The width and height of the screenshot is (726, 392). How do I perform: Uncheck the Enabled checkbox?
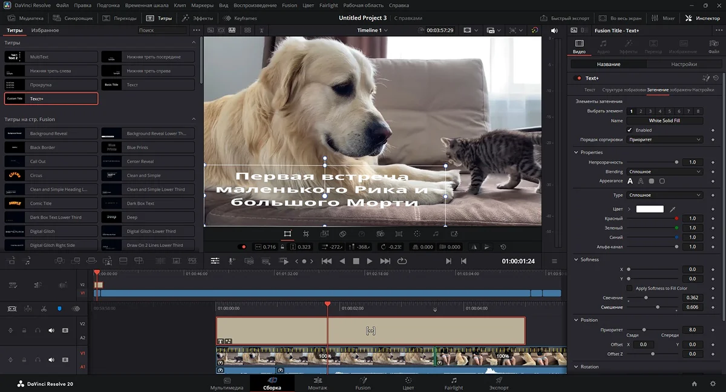[x=629, y=130]
